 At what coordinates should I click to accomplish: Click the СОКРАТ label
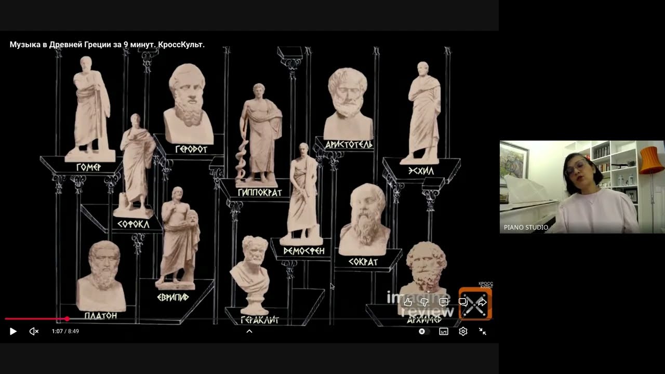pyautogui.click(x=363, y=262)
